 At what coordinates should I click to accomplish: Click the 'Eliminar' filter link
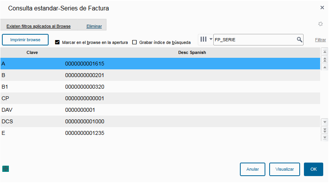[94, 27]
